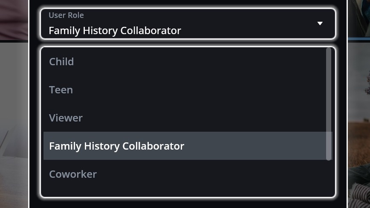This screenshot has height=208, width=370.
Task: Select the Child role option
Action: [61, 62]
